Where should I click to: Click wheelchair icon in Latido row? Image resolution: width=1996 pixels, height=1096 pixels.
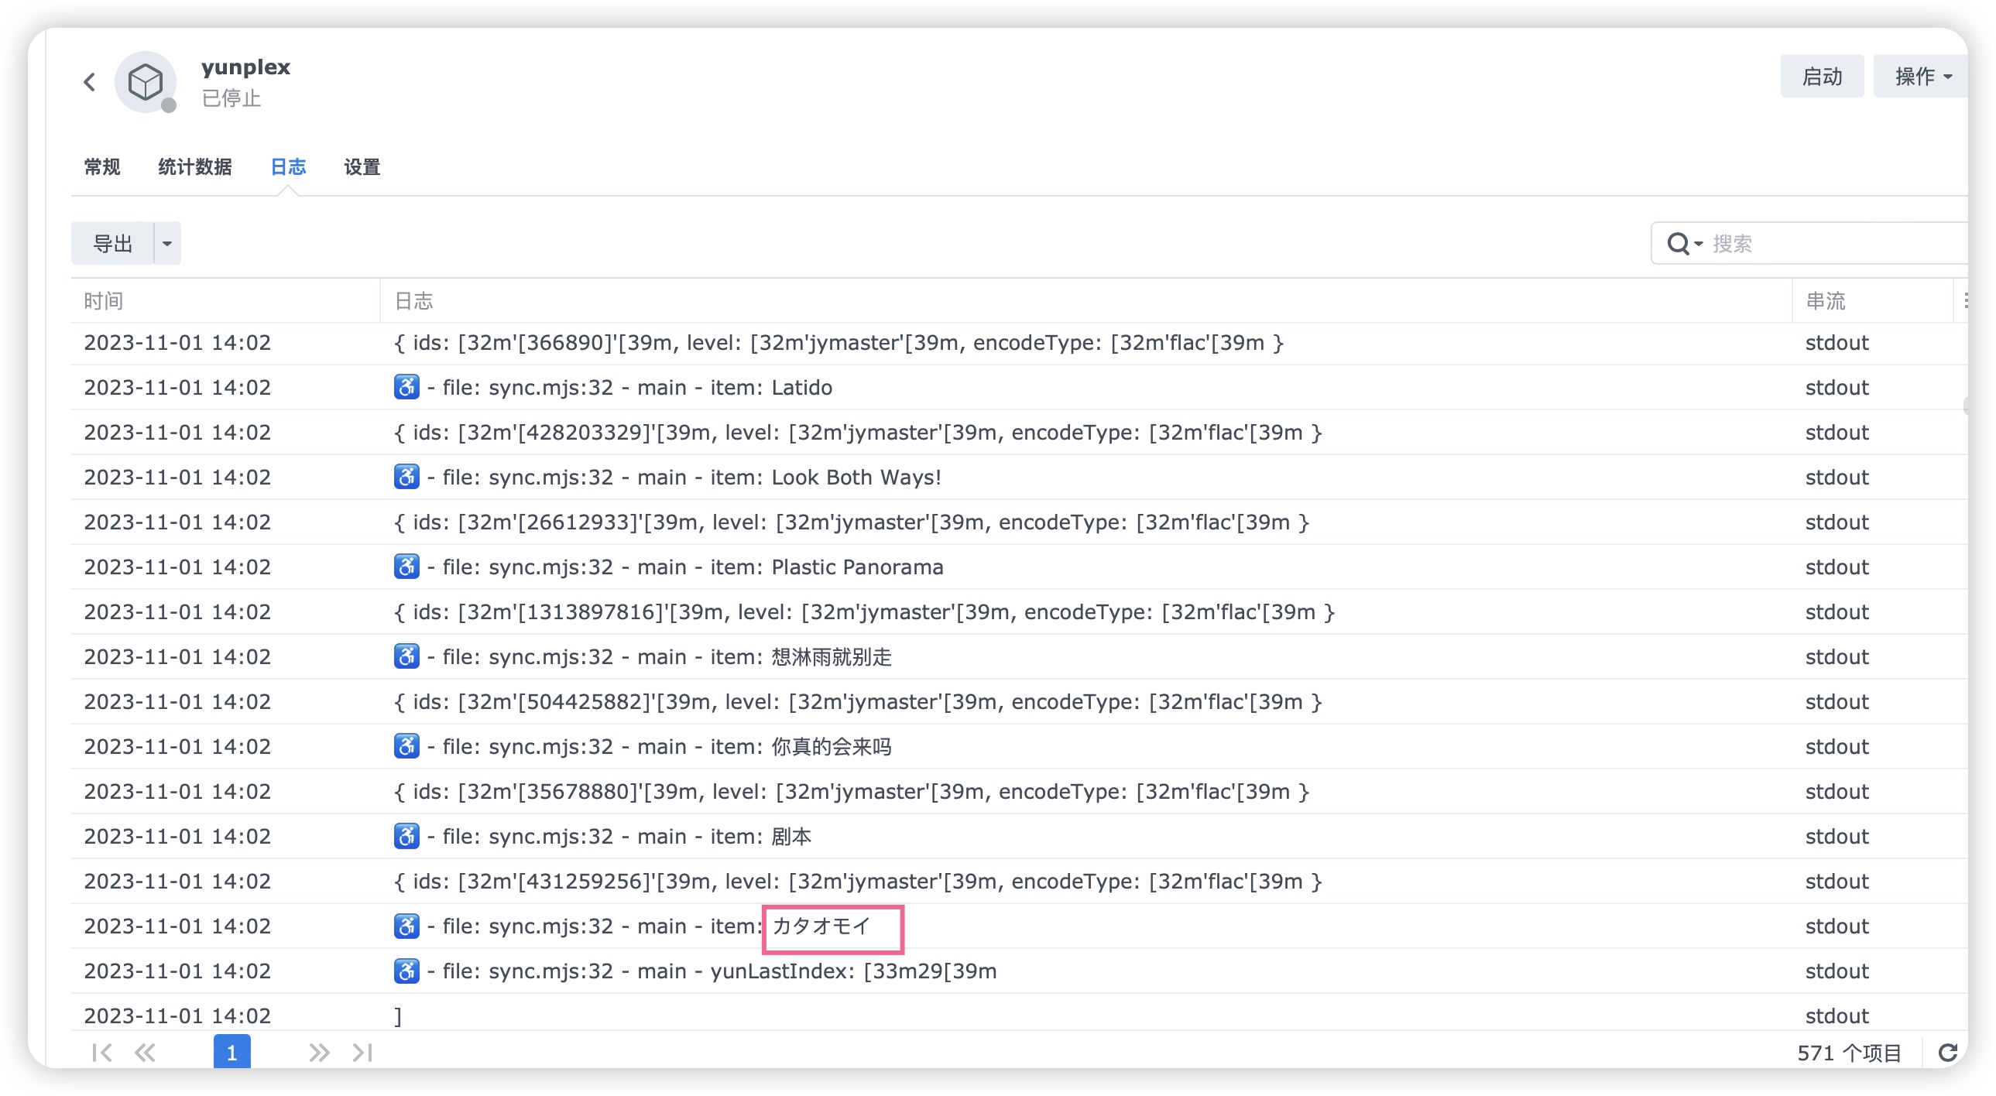coord(406,386)
